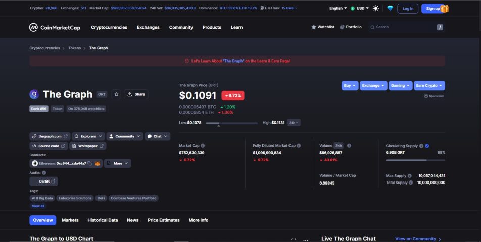Select the Overview tab
The image size is (481, 242).
click(43, 220)
